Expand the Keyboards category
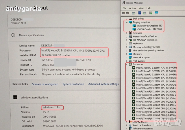Image resolution: width=185 pixels, height=130 pixels. pyautogui.click(x=127, y=44)
